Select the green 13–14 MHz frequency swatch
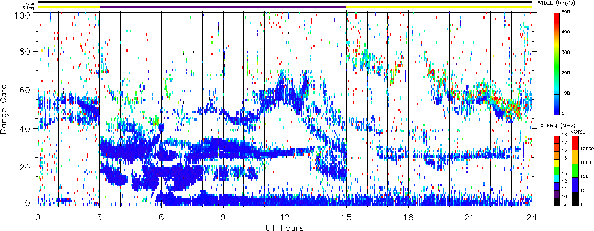Viewport: 594px width, 231px height. pos(556,170)
